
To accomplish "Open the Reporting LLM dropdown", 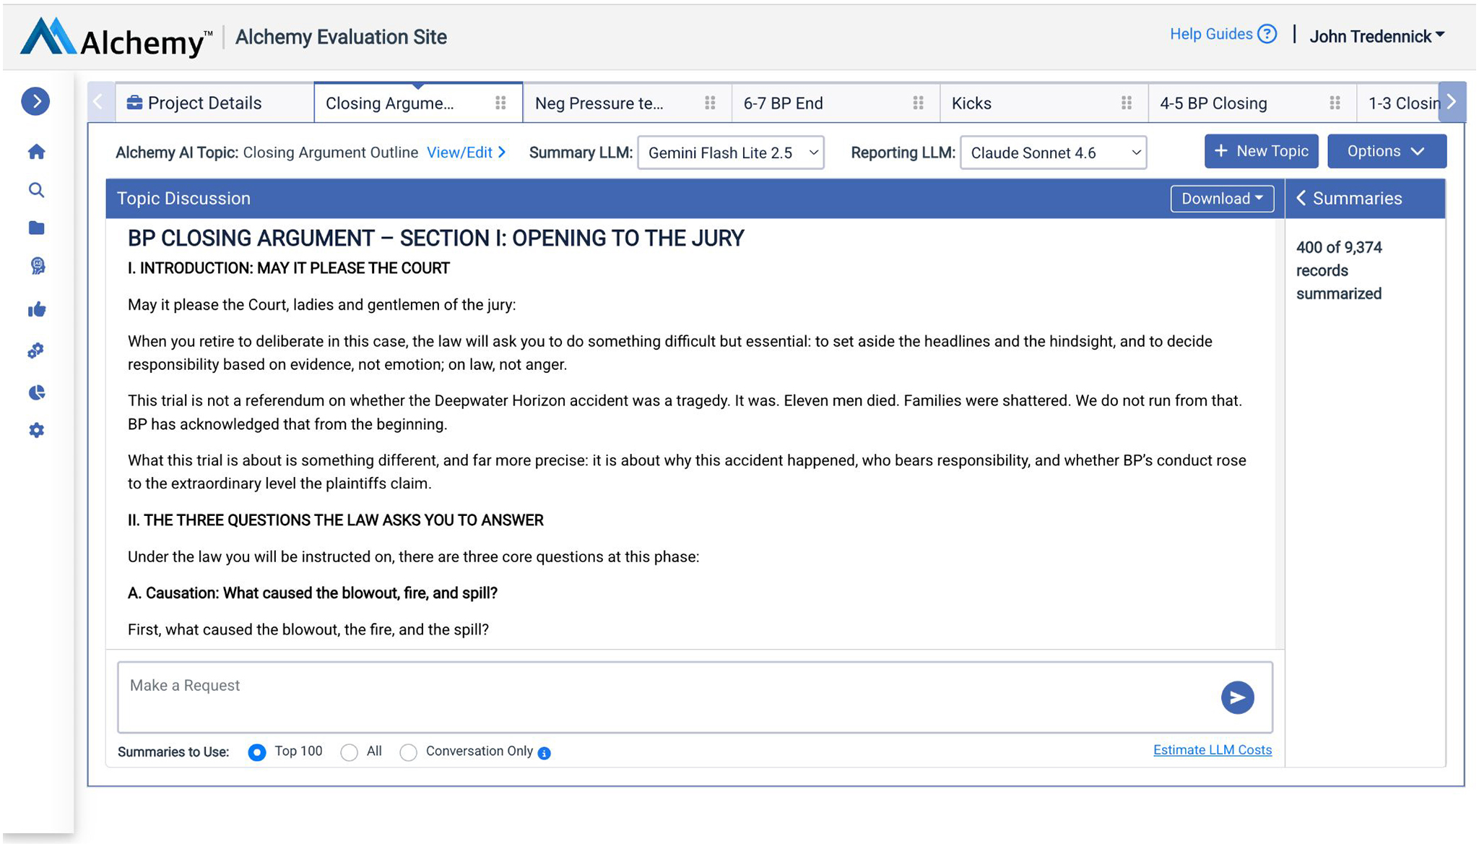I will [x=1053, y=152].
